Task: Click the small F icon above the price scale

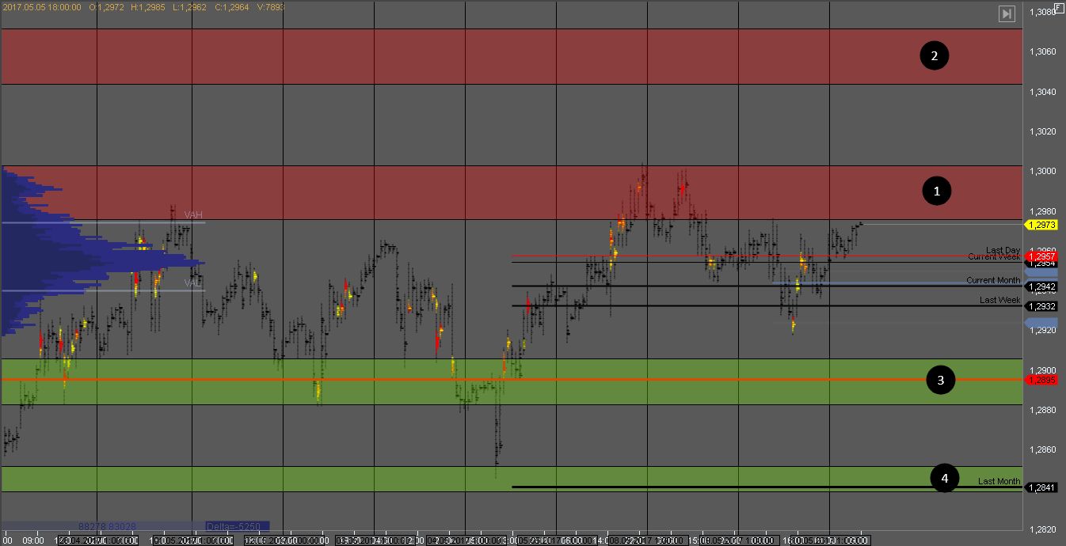Action: (1059, 7)
